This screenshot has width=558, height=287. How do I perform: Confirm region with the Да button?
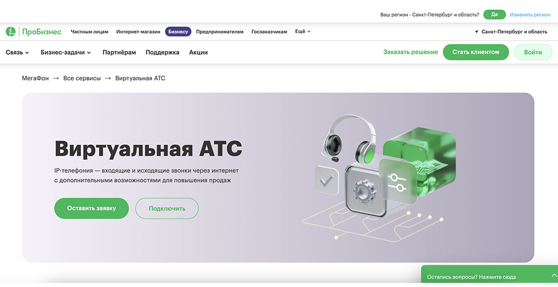click(494, 15)
